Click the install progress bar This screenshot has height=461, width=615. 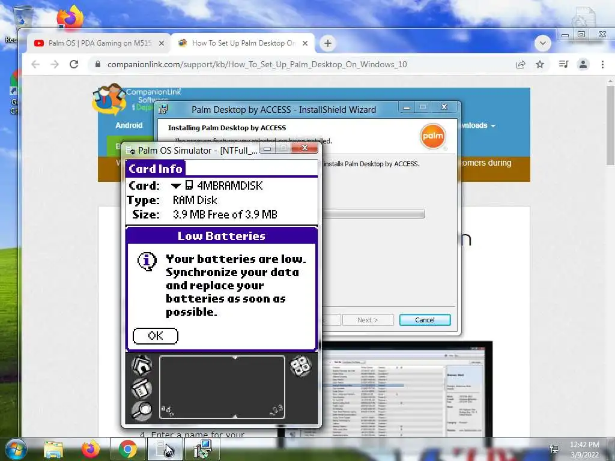click(374, 214)
